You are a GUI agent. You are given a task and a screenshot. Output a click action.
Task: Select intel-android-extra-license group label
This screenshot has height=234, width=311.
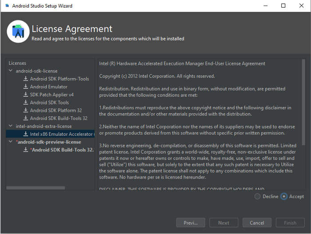pyautogui.click(x=44, y=126)
